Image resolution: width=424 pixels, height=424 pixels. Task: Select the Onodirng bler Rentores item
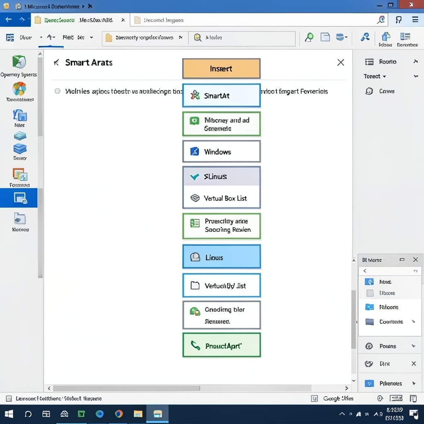click(221, 315)
